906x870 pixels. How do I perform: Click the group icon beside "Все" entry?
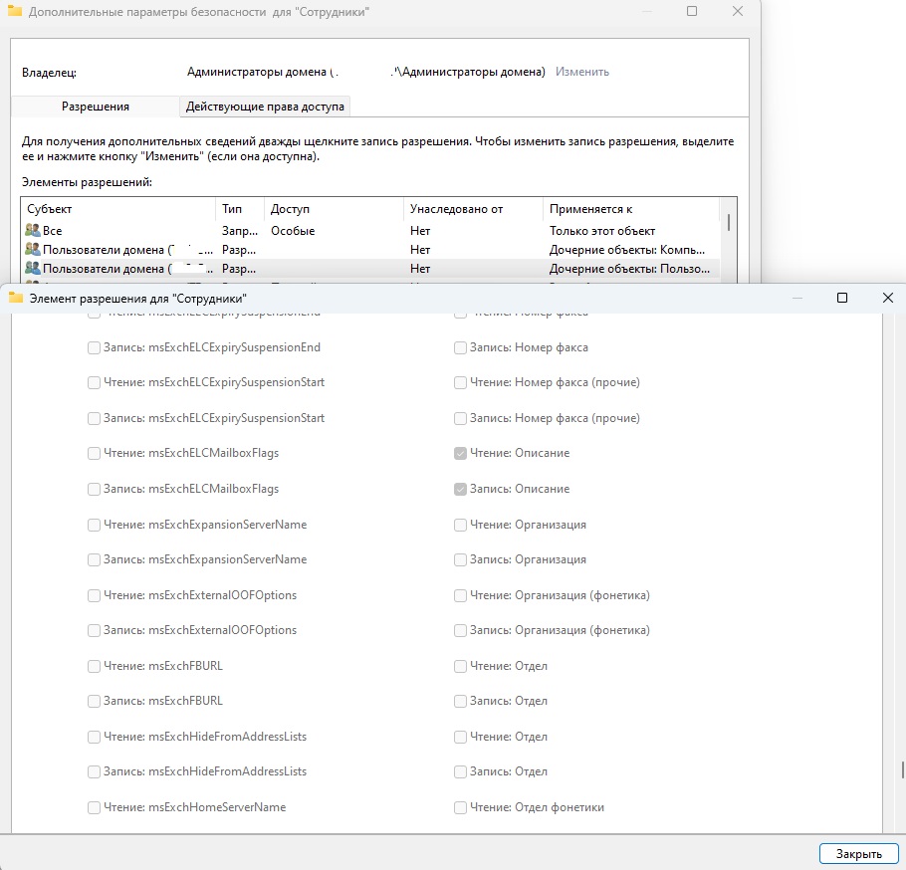coord(34,231)
